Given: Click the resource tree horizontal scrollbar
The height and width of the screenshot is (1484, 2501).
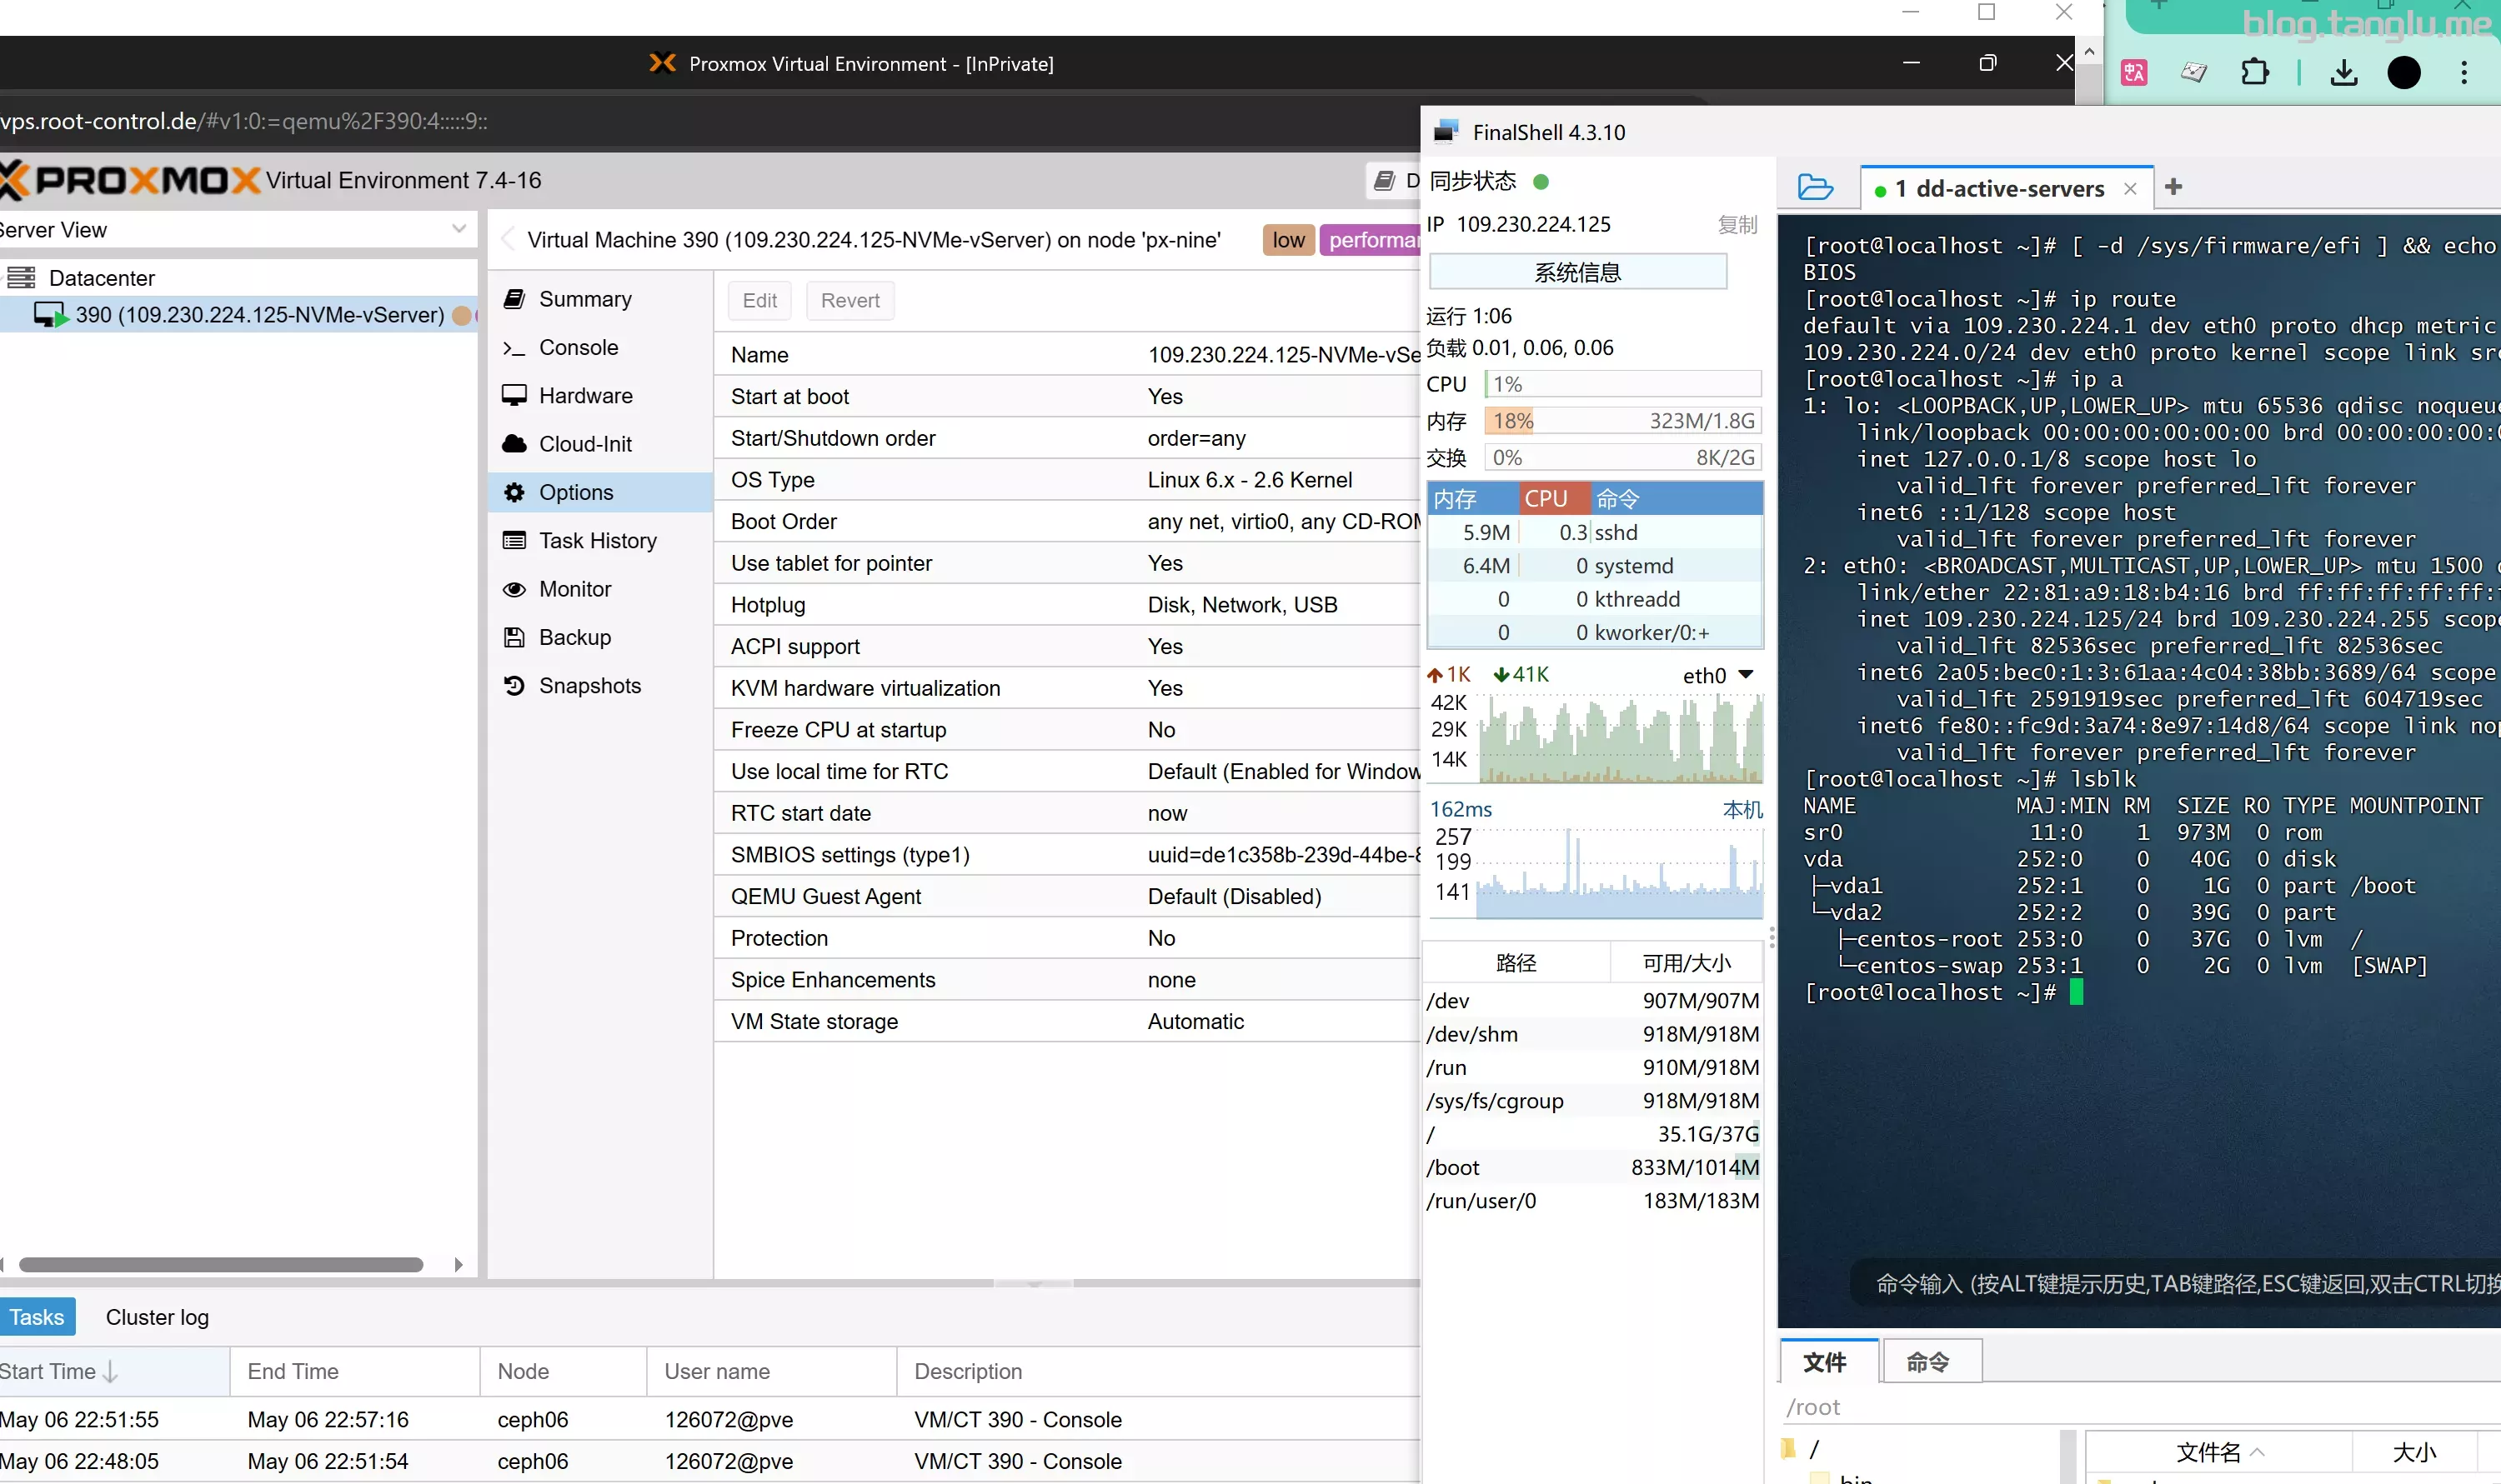Looking at the screenshot, I should pyautogui.click(x=220, y=1265).
